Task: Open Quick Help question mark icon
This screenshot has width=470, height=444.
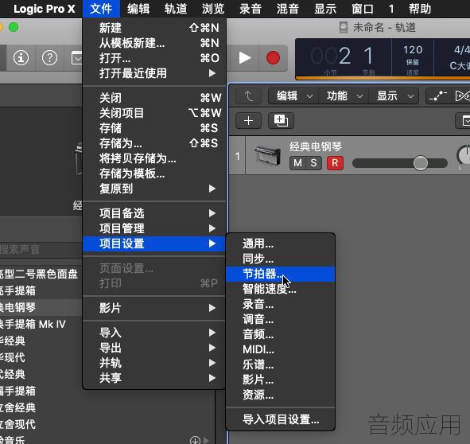Action: pos(50,57)
